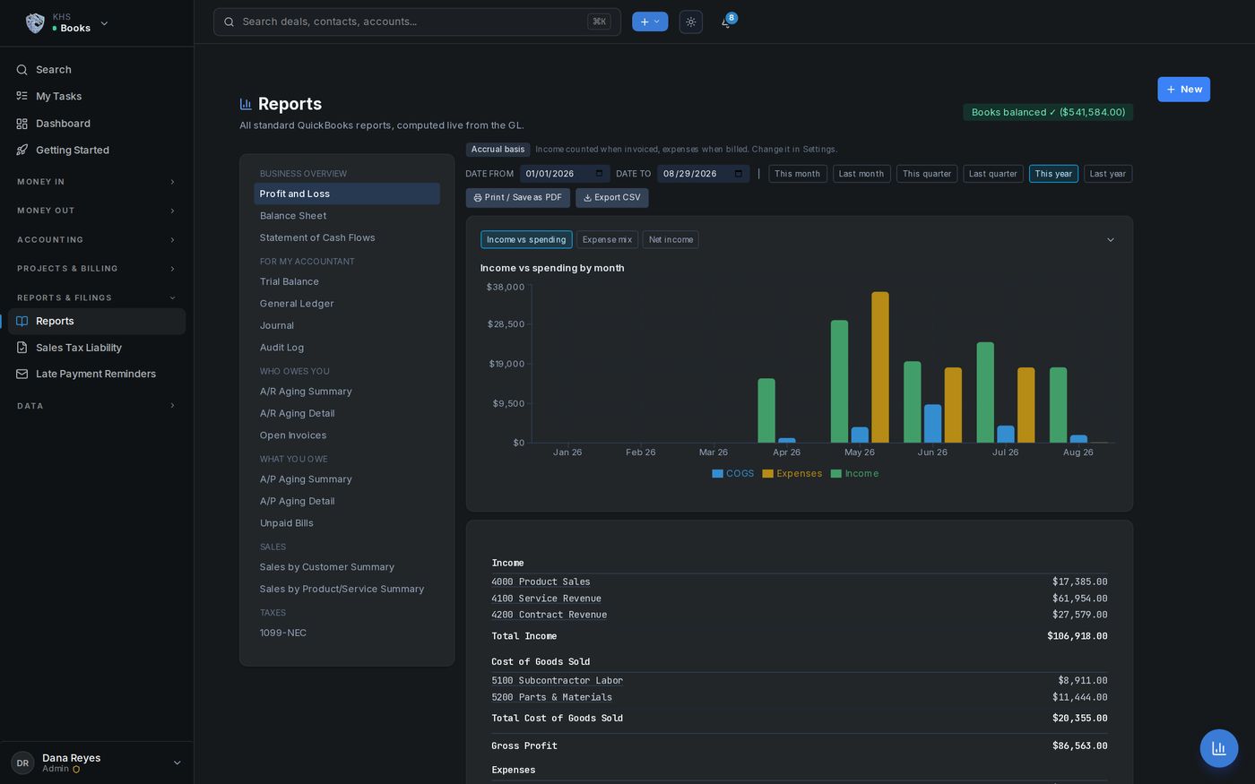This screenshot has height=784, width=1255.
Task: Open Dana Reyes user menu chevron
Action: [x=177, y=762]
